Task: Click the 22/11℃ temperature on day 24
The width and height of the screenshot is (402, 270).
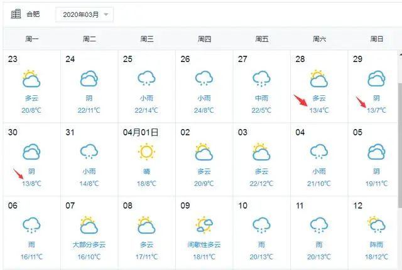Action: click(89, 110)
